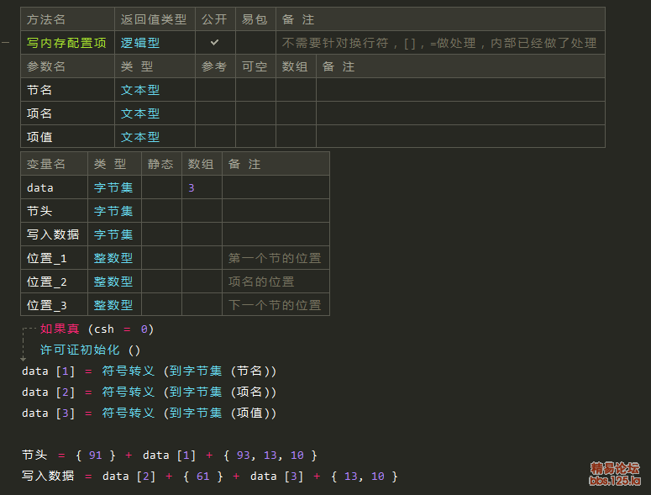The width and height of the screenshot is (651, 495).
Task: Click the 整数型 type of 位置_3
Action: [113, 305]
